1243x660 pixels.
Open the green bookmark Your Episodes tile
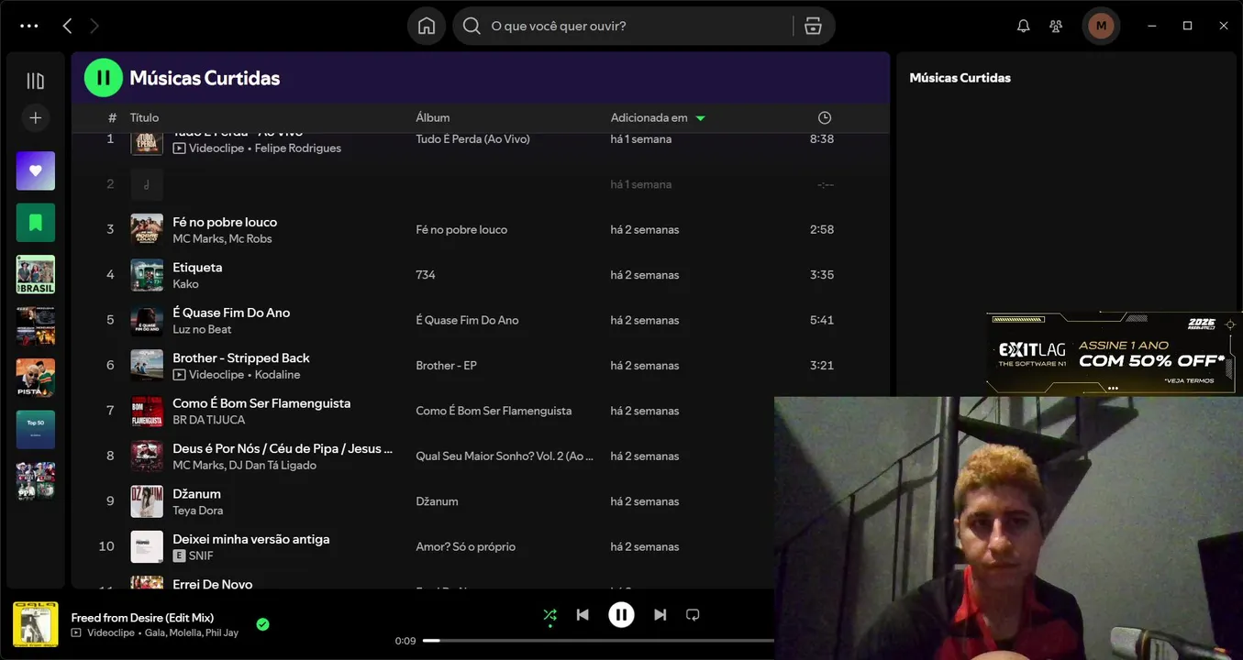[36, 223]
